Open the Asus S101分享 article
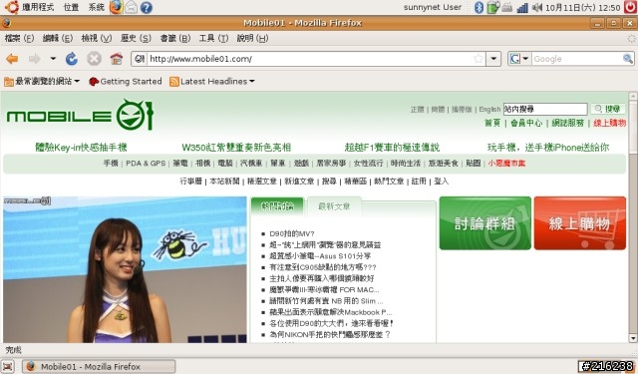Viewport: 638px width, 374px height. pos(320,256)
